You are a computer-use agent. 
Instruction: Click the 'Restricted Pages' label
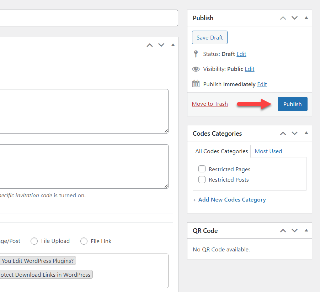click(x=229, y=170)
